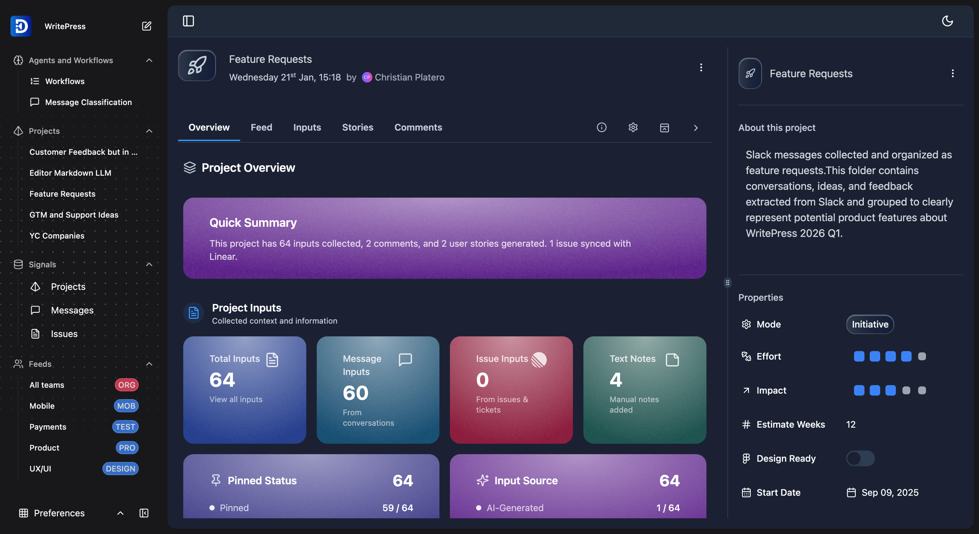
Task: Toggle the Design Ready switch
Action: click(860, 458)
